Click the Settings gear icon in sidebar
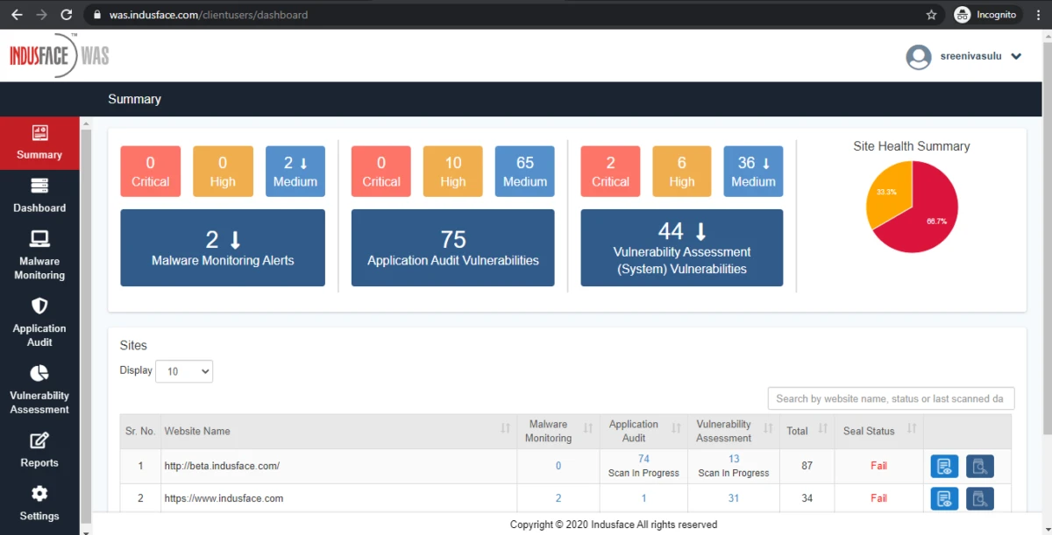 [39, 493]
